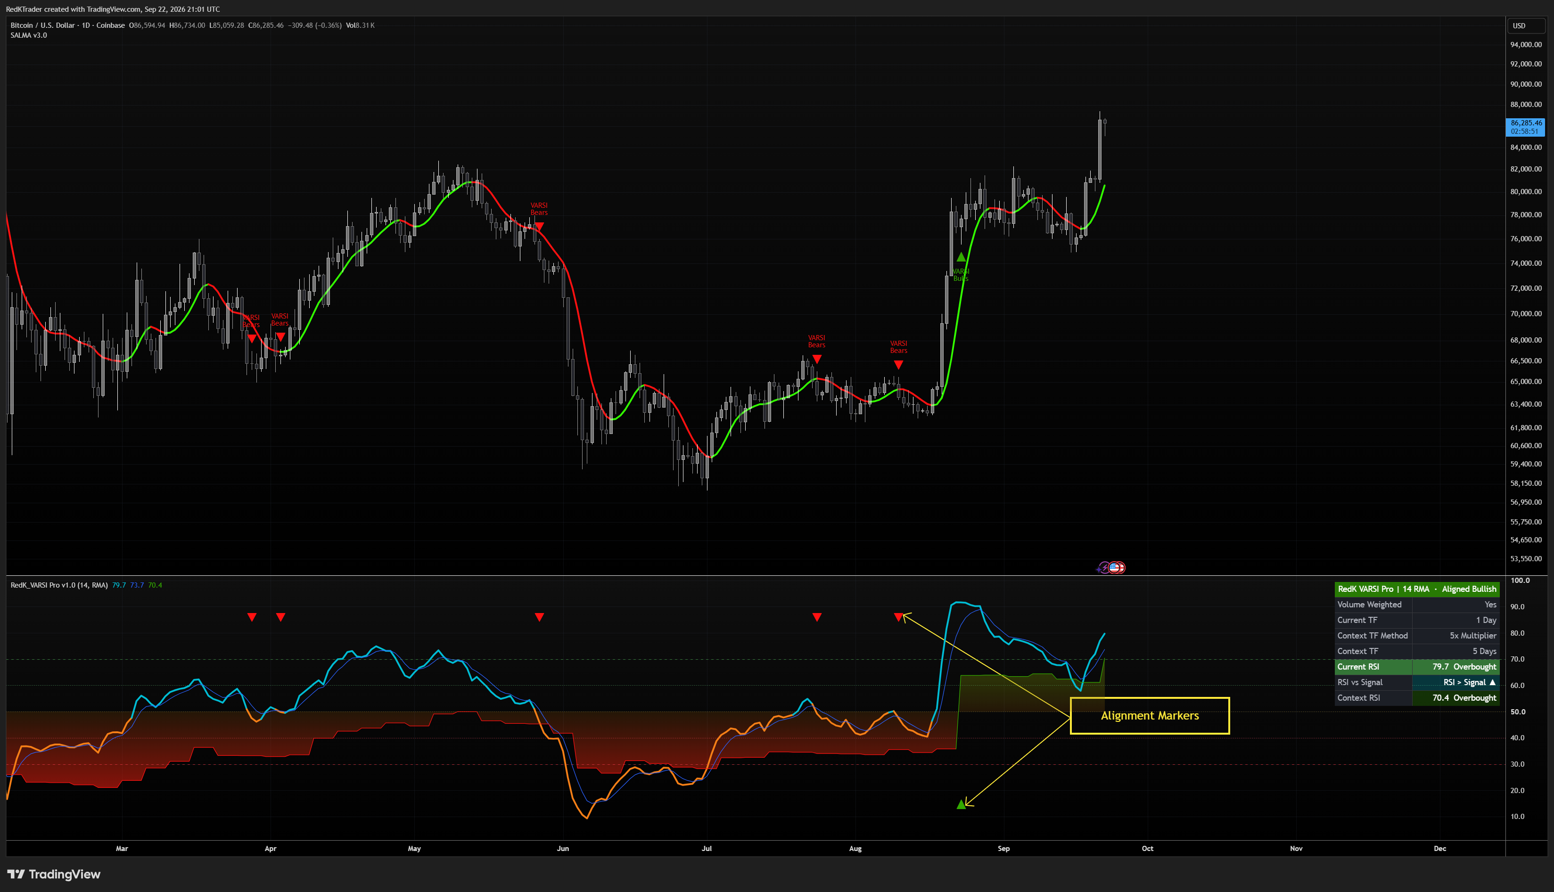Click the 1D interval in the chart title
Viewport: 1554px width, 892px height.
86,25
